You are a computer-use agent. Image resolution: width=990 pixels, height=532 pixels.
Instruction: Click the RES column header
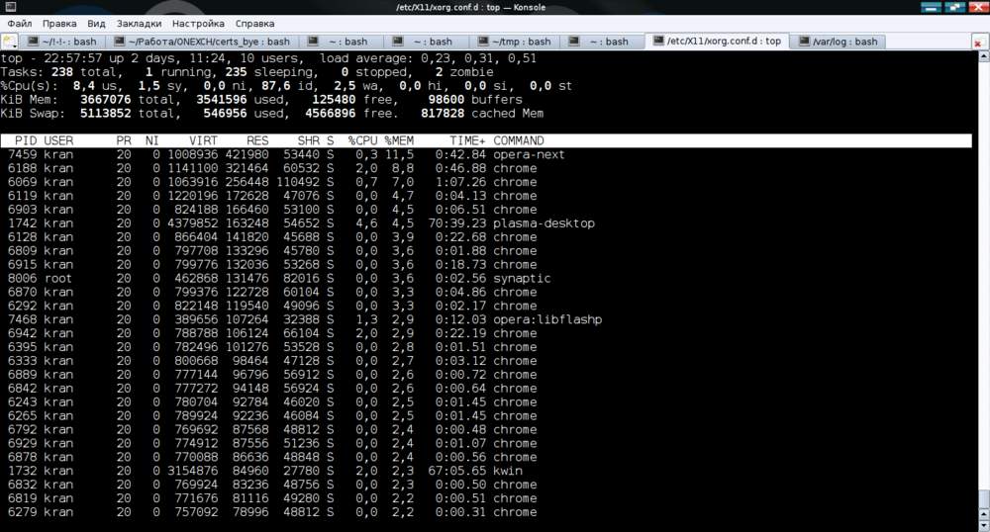pos(257,140)
